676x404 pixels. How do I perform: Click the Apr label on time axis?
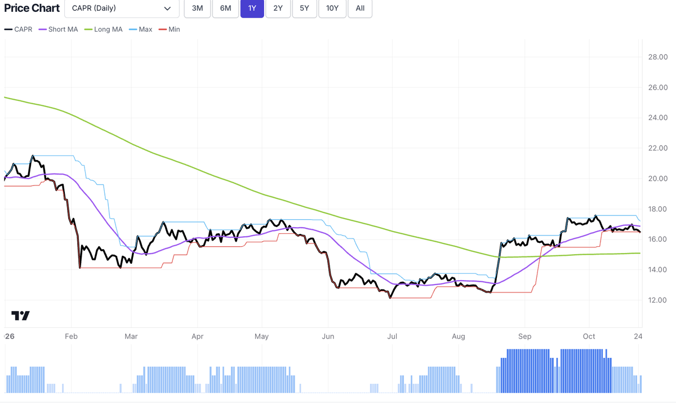197,336
